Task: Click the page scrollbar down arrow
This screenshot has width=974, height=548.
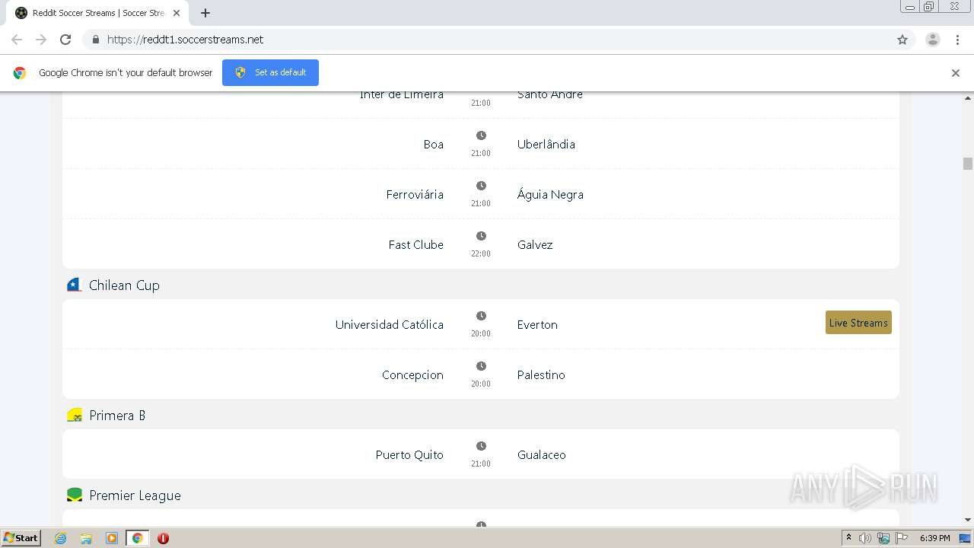Action: [968, 520]
